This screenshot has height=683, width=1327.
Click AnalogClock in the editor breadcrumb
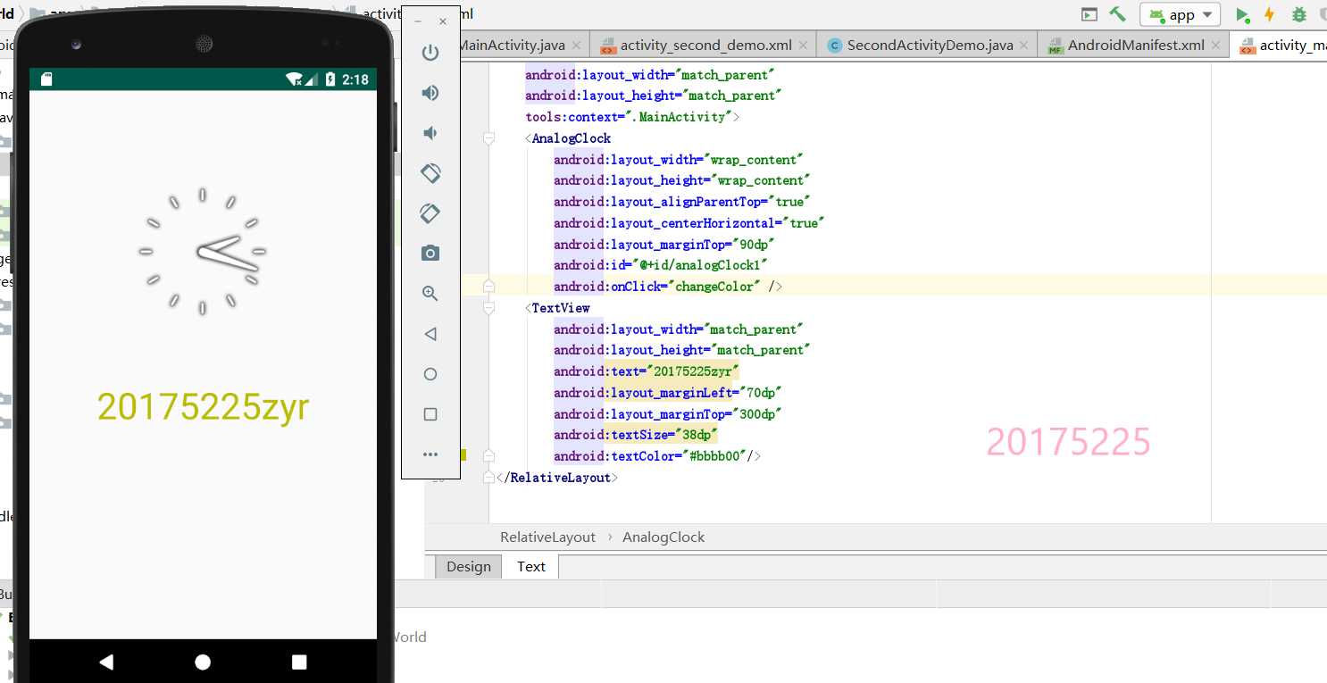click(x=663, y=537)
